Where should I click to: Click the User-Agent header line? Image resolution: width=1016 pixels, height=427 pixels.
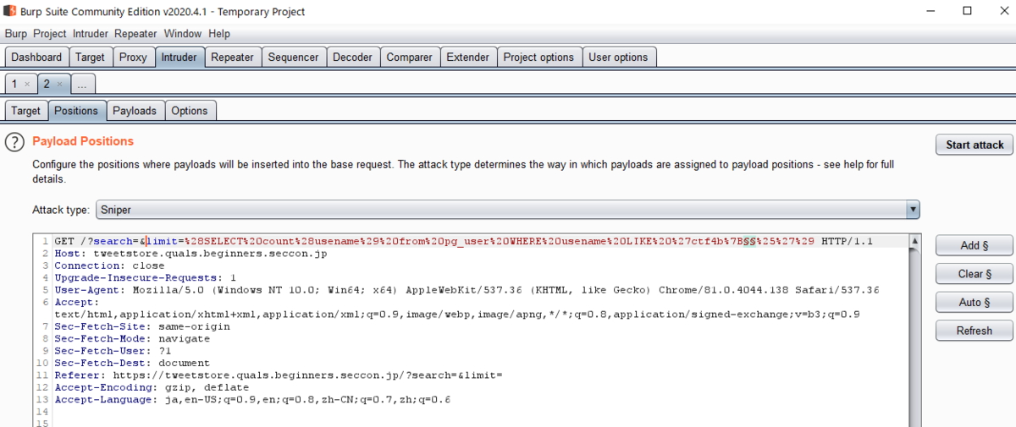coord(467,290)
